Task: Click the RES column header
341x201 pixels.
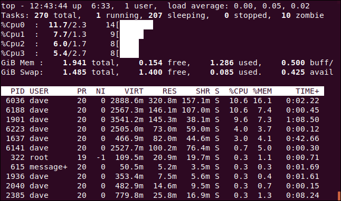Action: coord(169,91)
